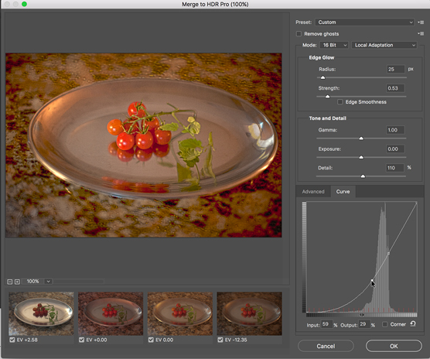Open the 16 Bit mode dropdown
Viewport: 430px width, 359px height.
[x=334, y=45]
